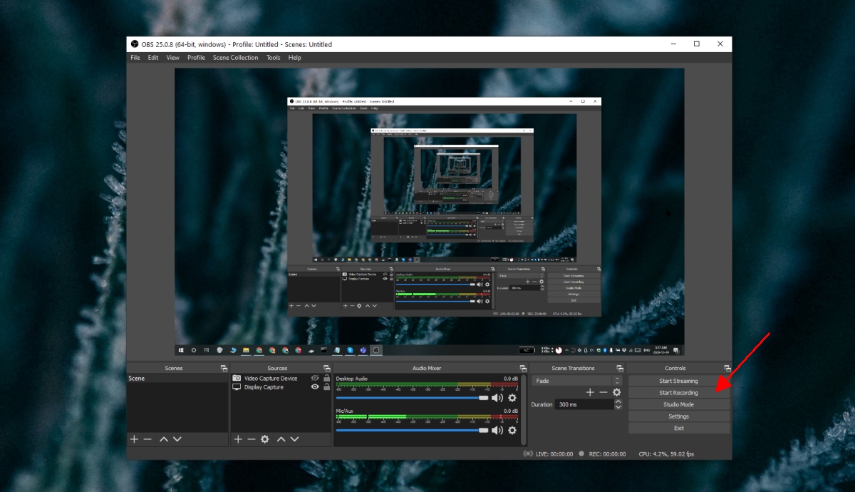
Task: Open the Edit menu
Action: point(153,58)
